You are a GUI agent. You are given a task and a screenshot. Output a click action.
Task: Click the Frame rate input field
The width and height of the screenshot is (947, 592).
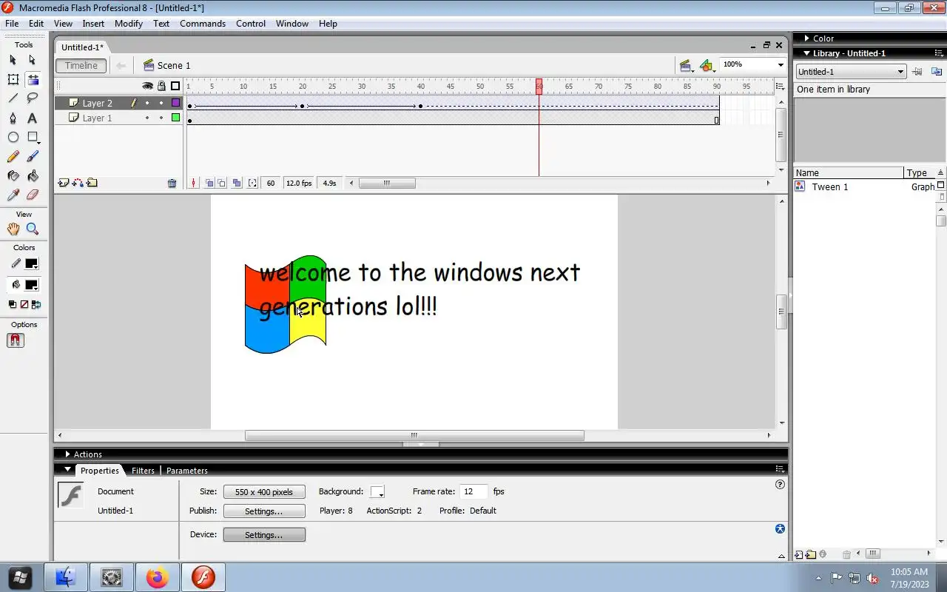tap(473, 491)
